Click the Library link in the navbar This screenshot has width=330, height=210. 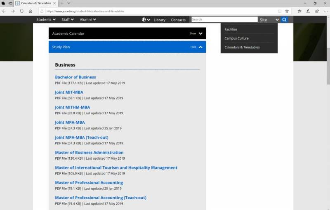coord(159,20)
